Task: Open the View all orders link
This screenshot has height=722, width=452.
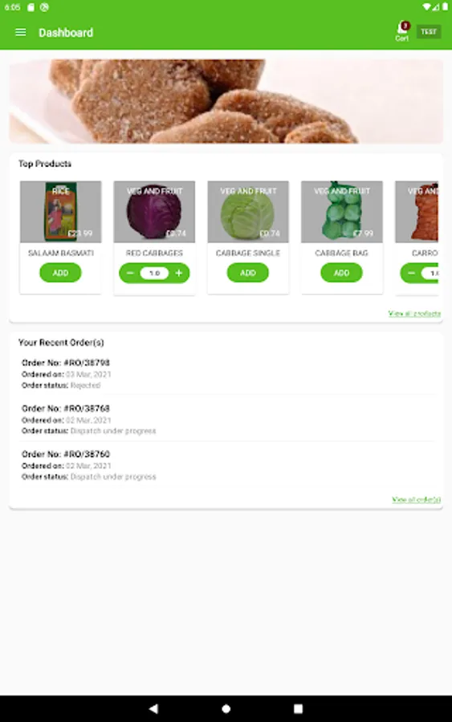Action: click(x=416, y=500)
